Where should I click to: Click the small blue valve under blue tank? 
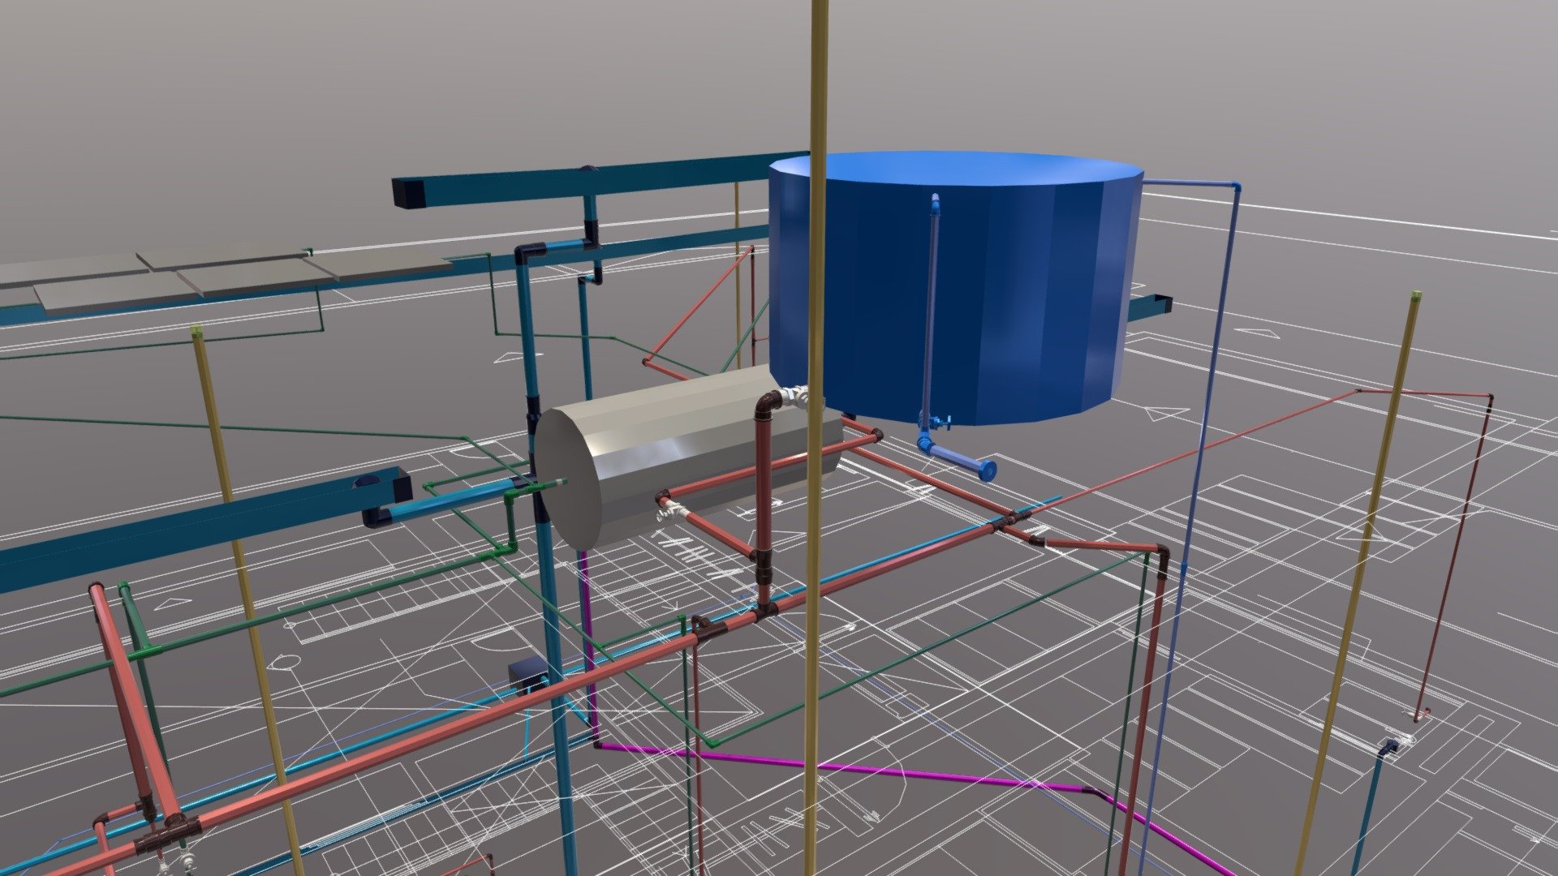pyautogui.click(x=940, y=423)
